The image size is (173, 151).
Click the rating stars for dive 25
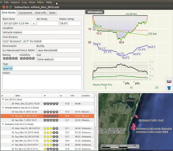pos(51,128)
